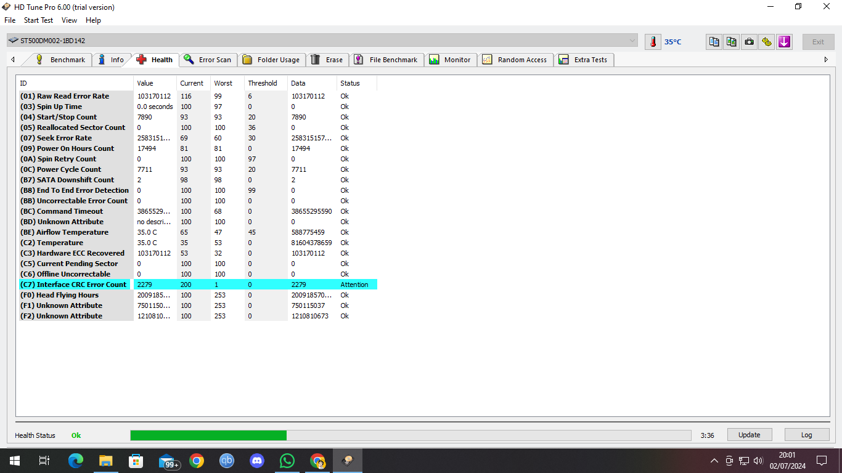The width and height of the screenshot is (842, 473).
Task: Click the Threshold column header
Action: (x=266, y=83)
